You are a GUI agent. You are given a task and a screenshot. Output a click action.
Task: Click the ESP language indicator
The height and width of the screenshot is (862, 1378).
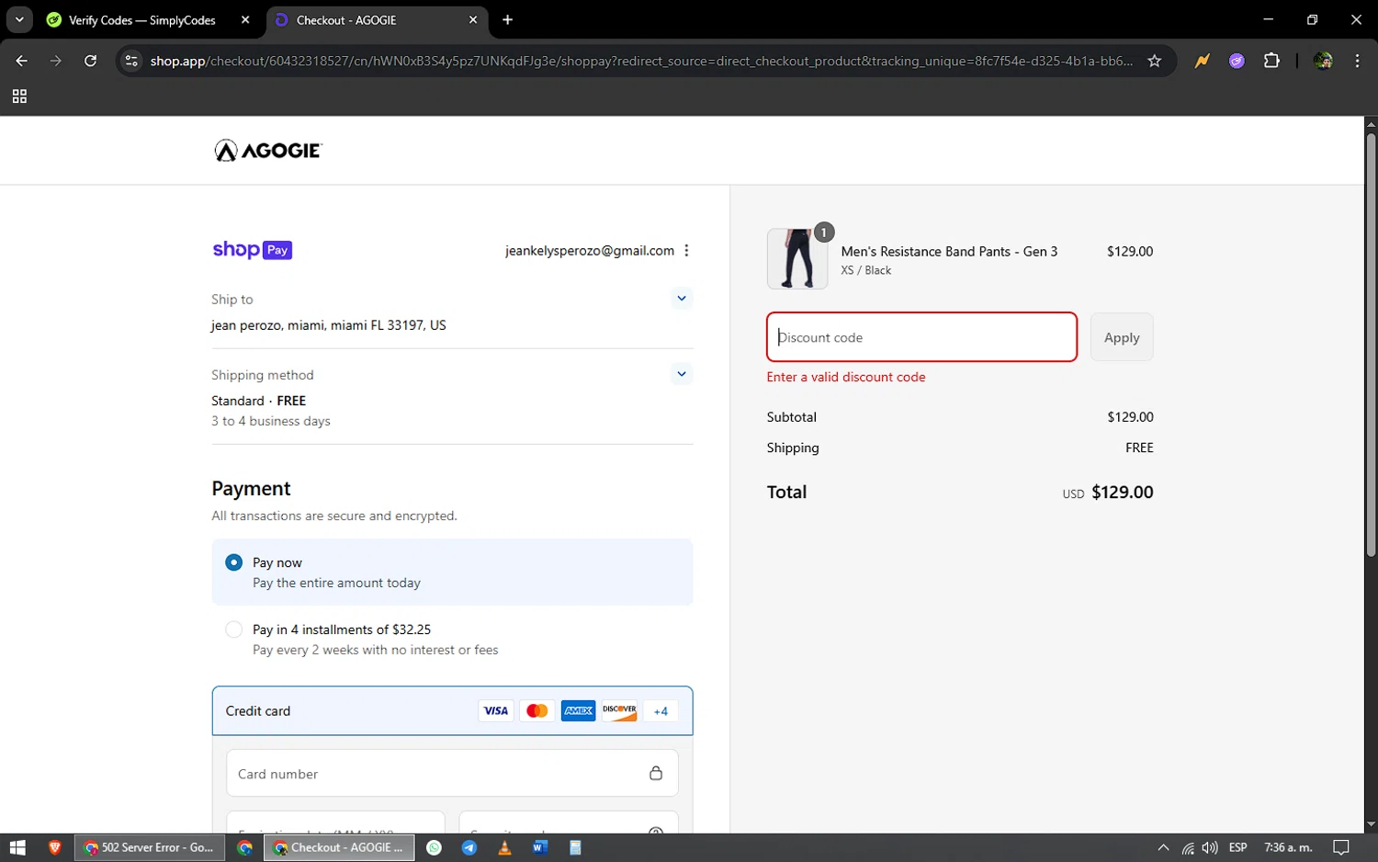click(x=1237, y=847)
